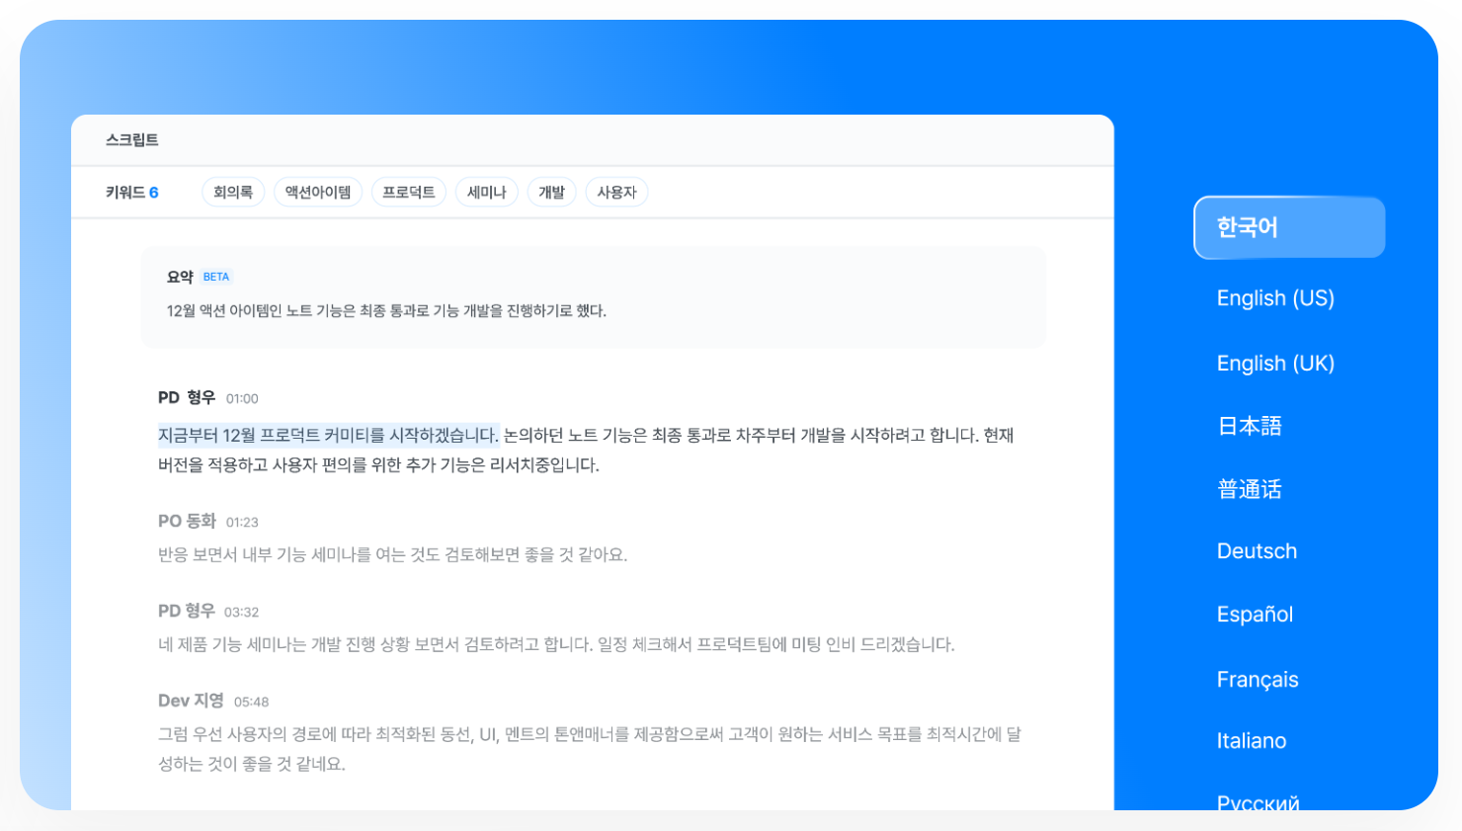The image size is (1462, 831).
Task: Click the 스크립트 panel title
Action: (x=132, y=140)
